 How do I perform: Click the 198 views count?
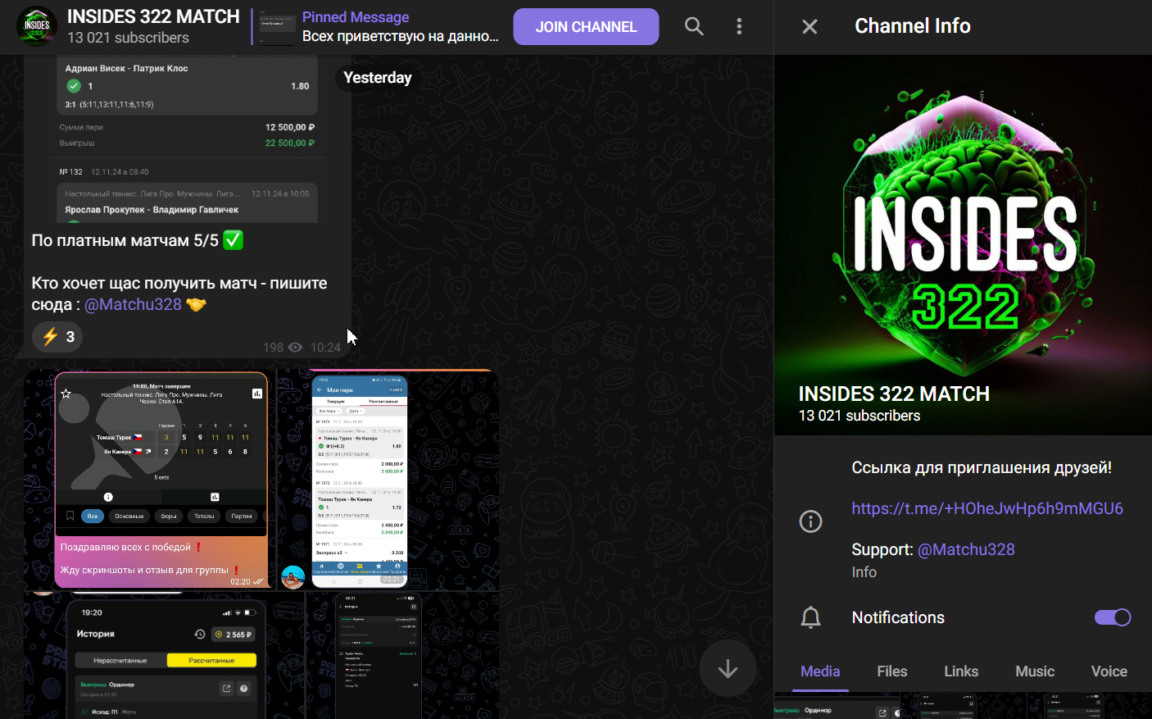[274, 348]
